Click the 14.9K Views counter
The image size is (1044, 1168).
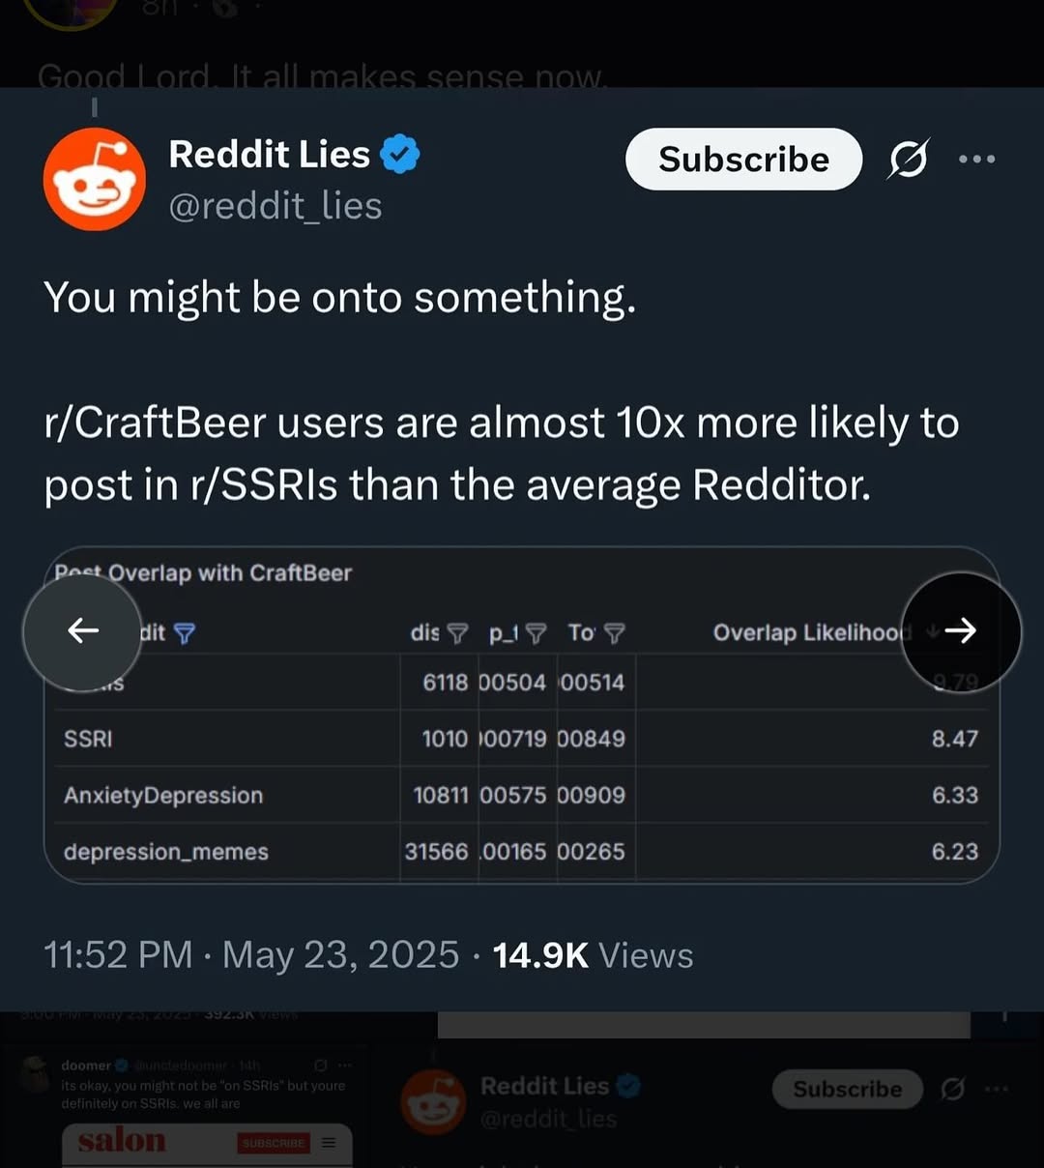click(593, 955)
